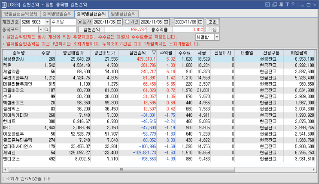Click the 종목코드 input field
Viewport: 319px width, 184px height.
[30, 30]
